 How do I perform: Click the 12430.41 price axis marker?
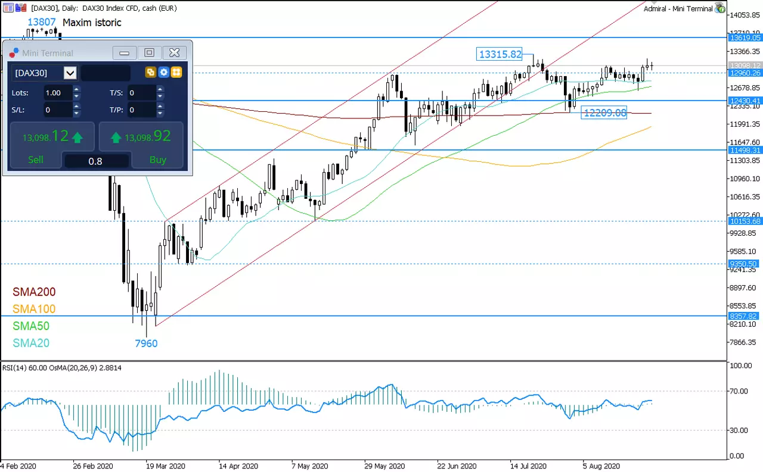pos(745,101)
